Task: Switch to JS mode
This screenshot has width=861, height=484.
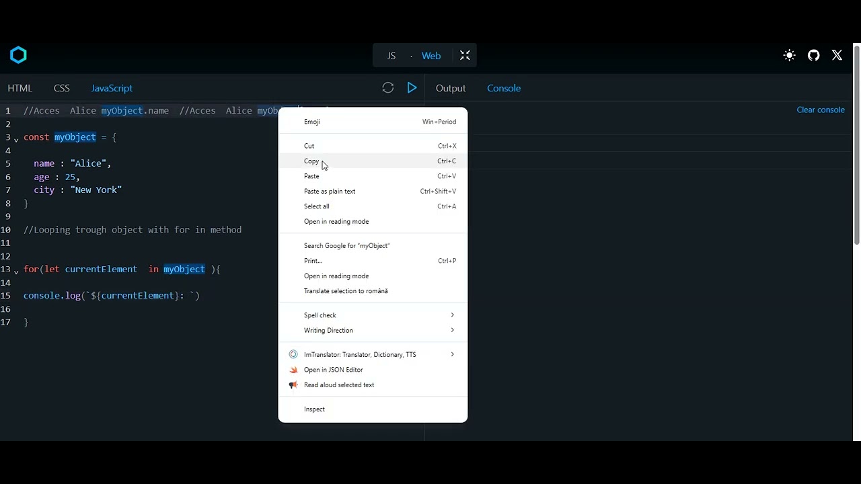Action: point(391,56)
